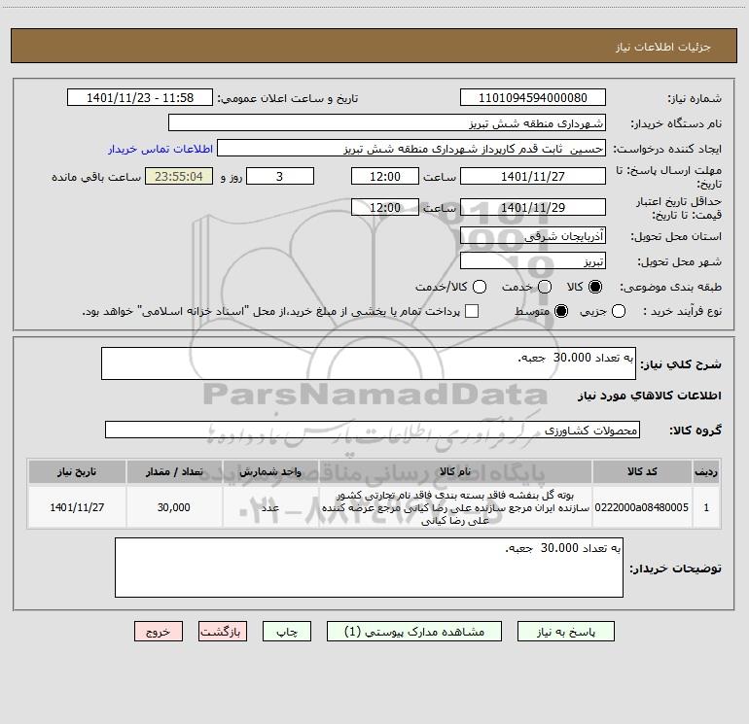Click the جزئیات اطلاعات نیاز header title
This screenshot has width=749, height=724.
[x=663, y=47]
